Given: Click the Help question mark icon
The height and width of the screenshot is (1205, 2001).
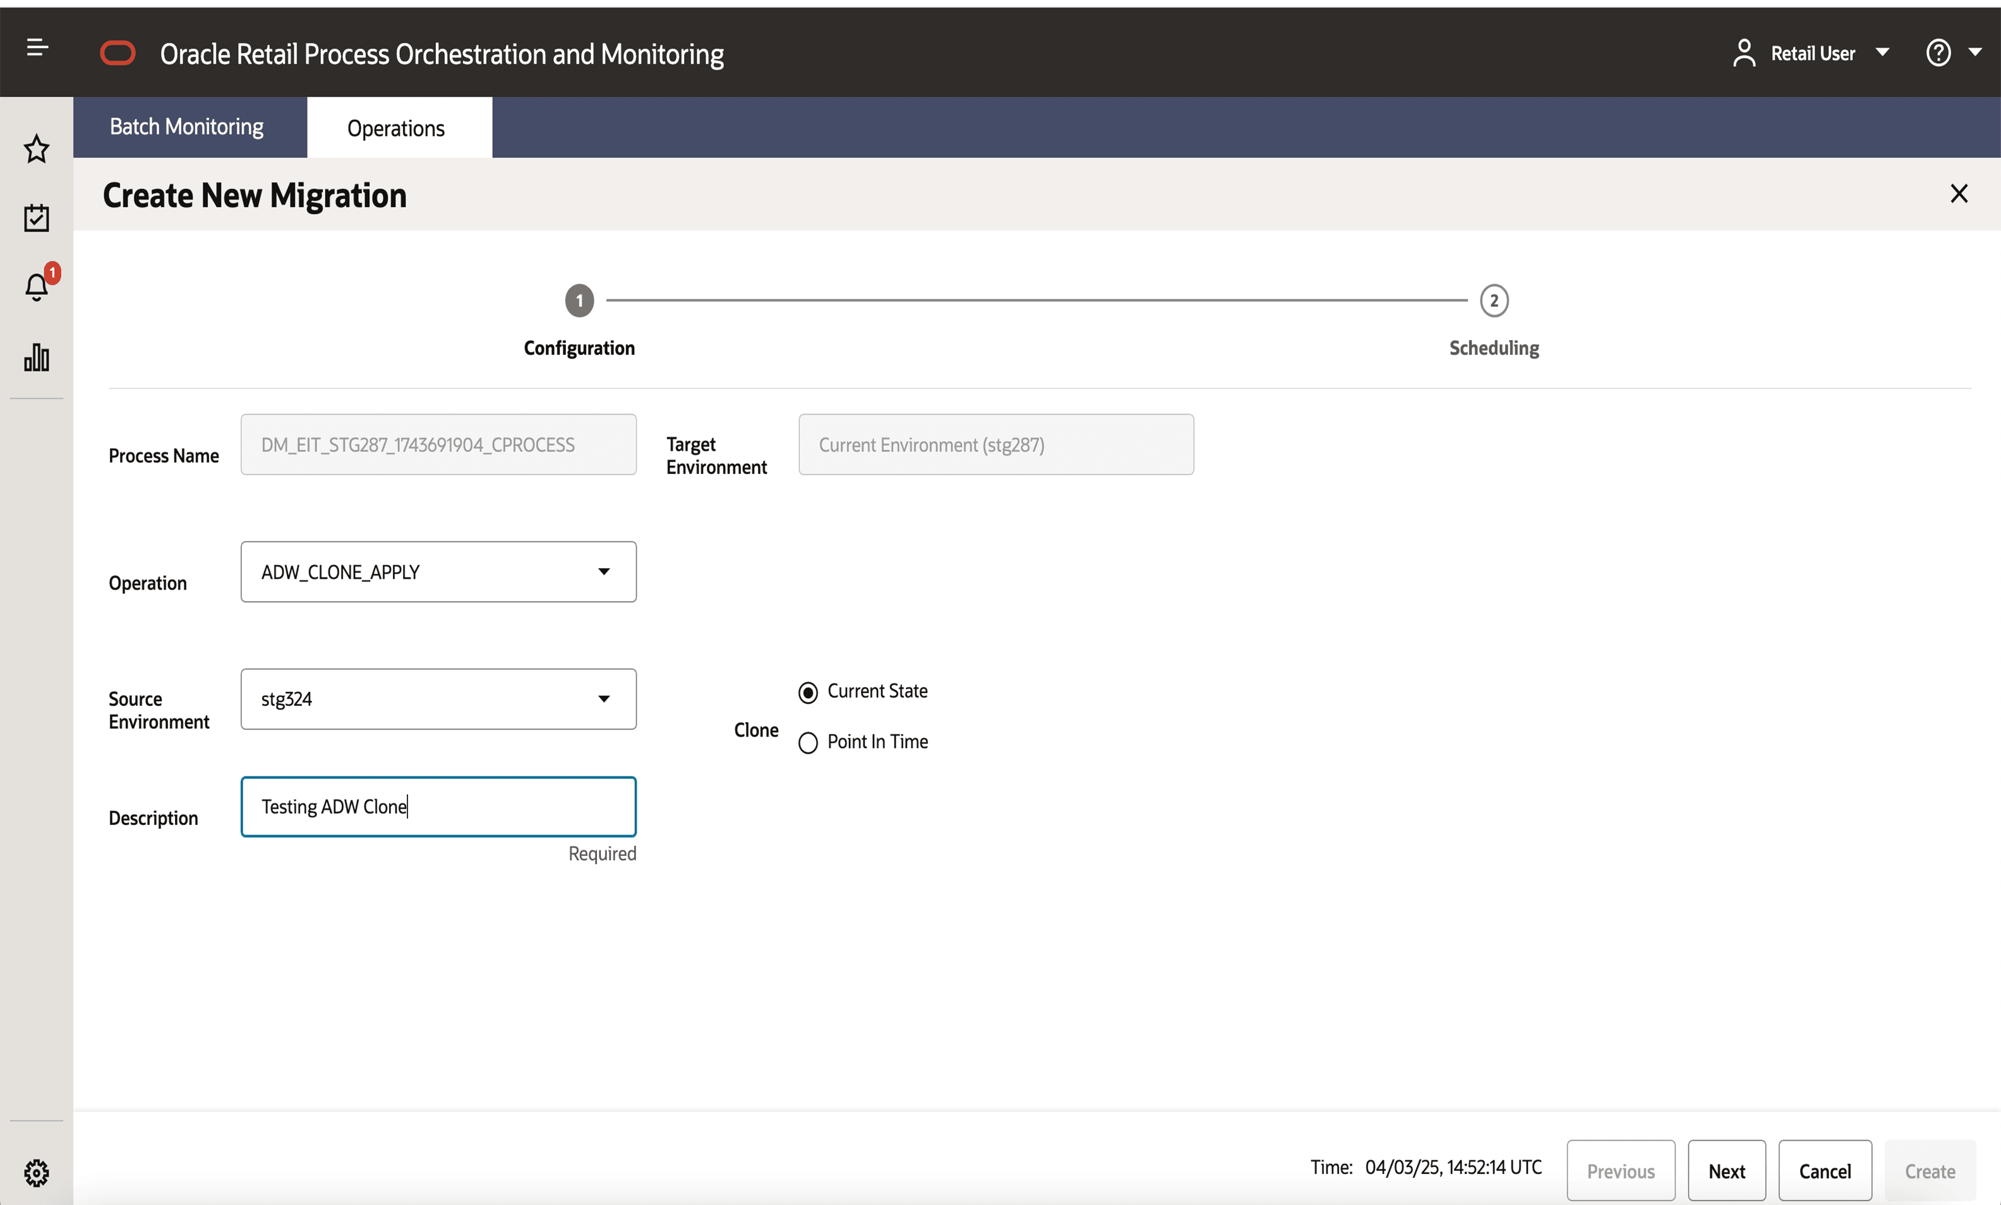Looking at the screenshot, I should pos(1938,54).
